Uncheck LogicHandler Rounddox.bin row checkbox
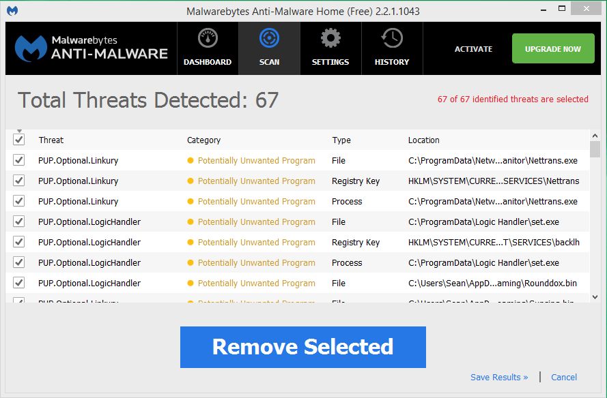The width and height of the screenshot is (607, 398). [19, 283]
